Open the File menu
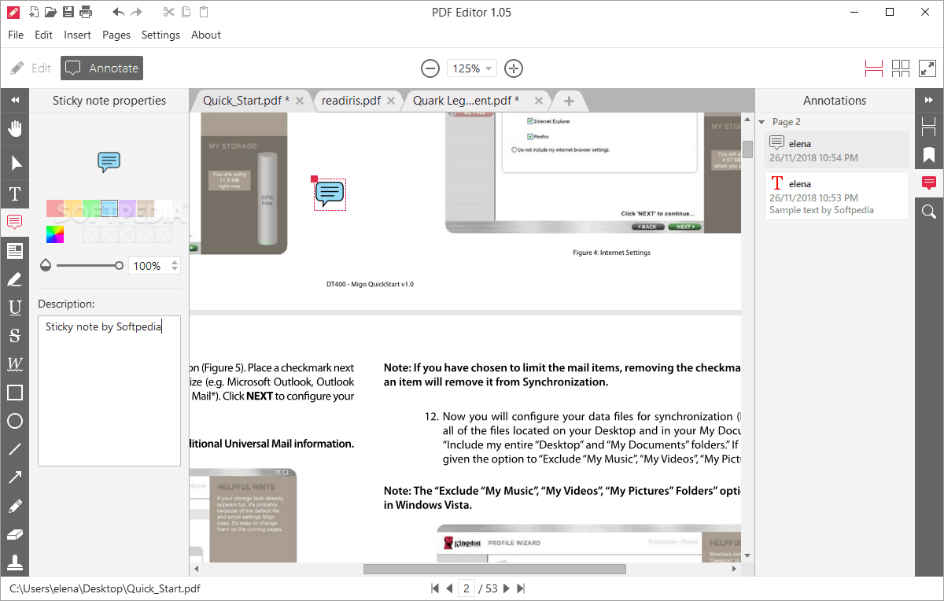 coord(16,35)
